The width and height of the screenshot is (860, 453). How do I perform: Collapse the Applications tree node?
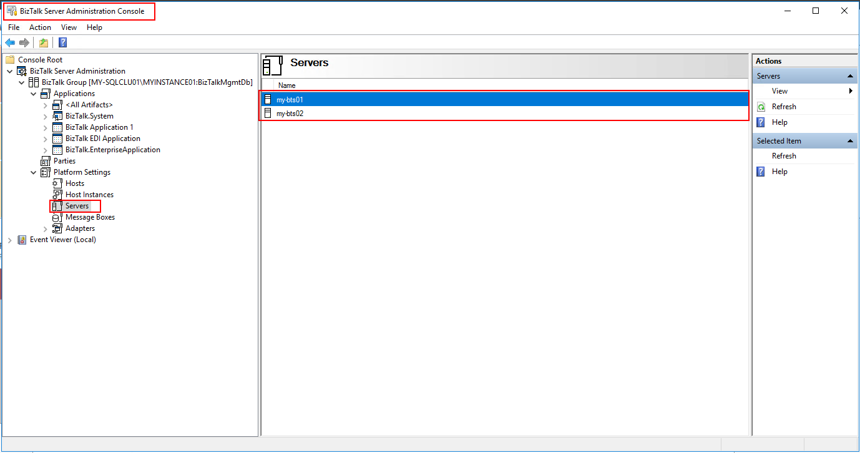point(33,94)
